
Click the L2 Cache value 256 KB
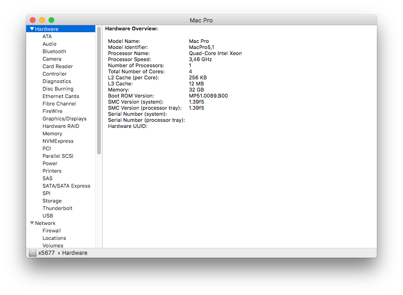[198, 77]
